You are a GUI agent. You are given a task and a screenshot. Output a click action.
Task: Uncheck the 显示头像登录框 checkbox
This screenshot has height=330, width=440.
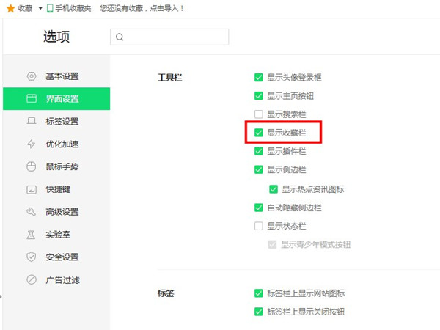(258, 77)
